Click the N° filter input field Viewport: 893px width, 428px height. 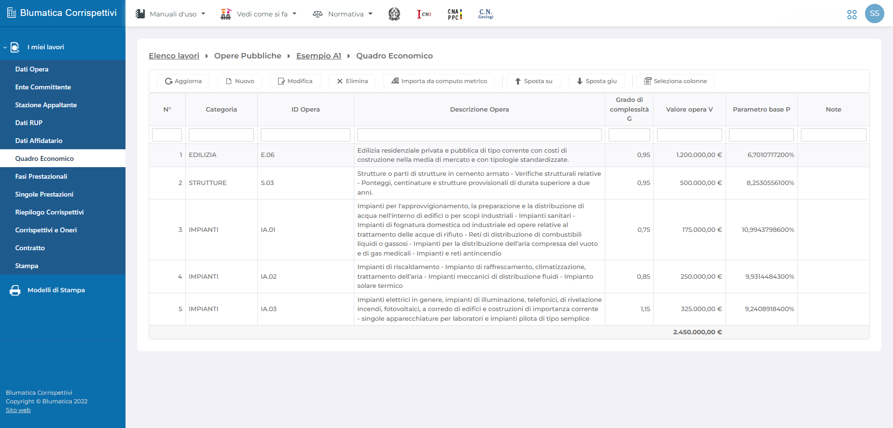(167, 135)
